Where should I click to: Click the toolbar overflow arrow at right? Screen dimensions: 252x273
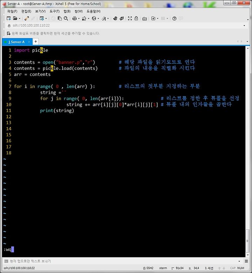coord(248,20)
